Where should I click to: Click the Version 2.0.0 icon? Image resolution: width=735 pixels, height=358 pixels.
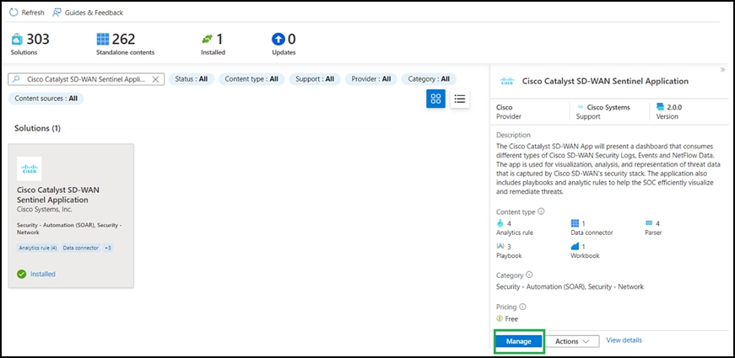pyautogui.click(x=661, y=107)
